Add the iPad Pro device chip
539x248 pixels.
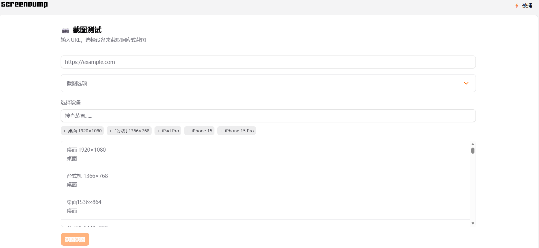[x=168, y=131]
